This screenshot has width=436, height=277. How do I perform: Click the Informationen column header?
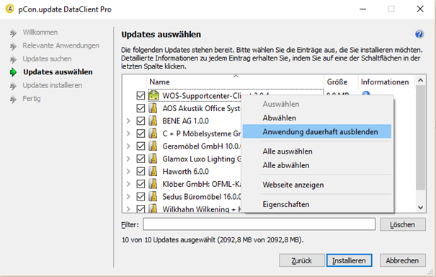386,82
